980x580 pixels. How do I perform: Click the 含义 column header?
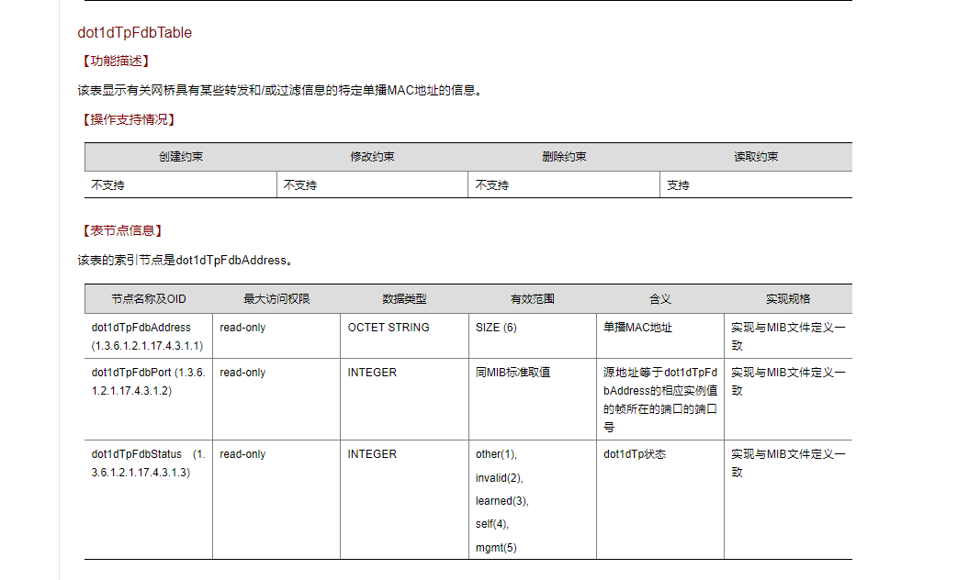pyautogui.click(x=660, y=299)
